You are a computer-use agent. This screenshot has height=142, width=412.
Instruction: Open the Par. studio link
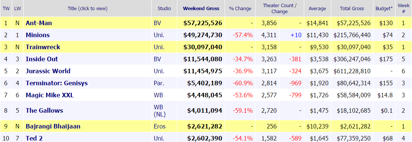coord(159,83)
